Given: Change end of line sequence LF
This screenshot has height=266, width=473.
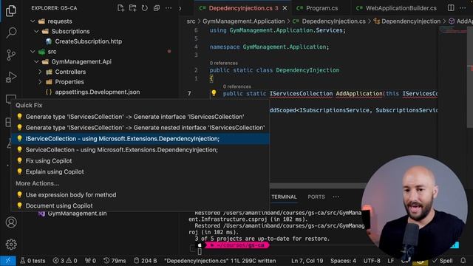Looking at the screenshot, I should coord(391,261).
